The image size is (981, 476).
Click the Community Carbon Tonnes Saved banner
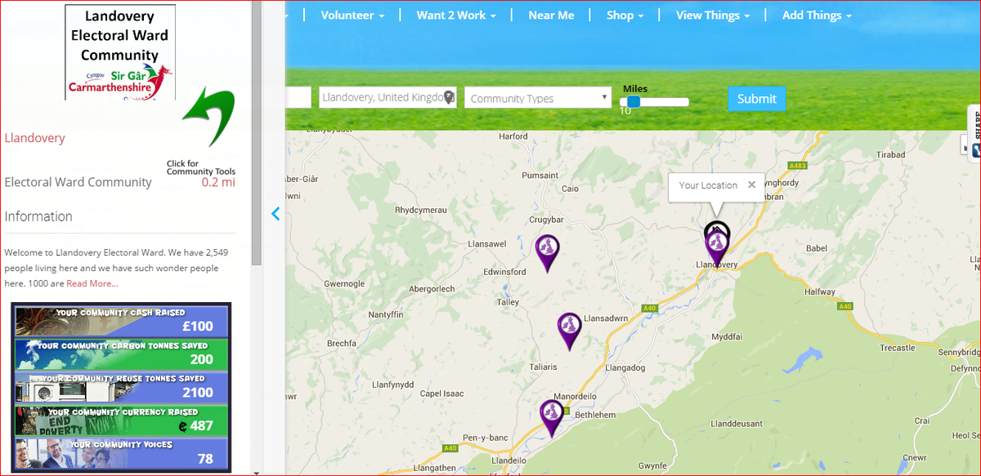pos(121,354)
